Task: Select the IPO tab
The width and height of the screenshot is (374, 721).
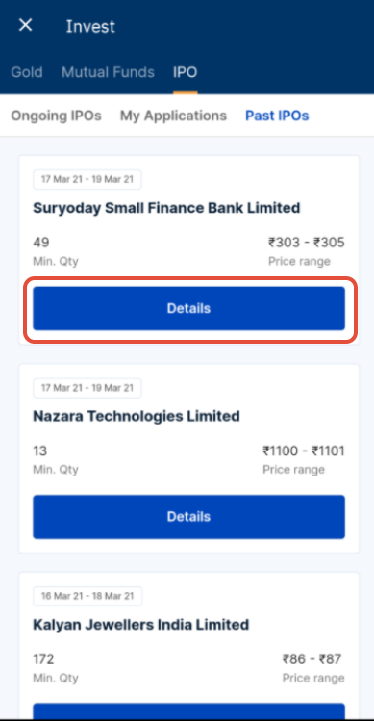Action: pos(186,72)
